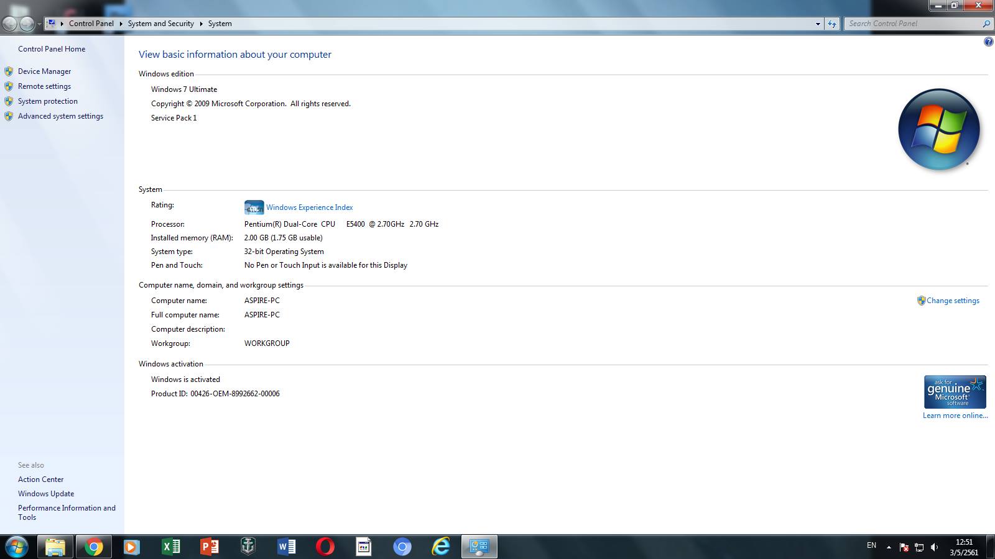Click the 32-bit Operating System text
This screenshot has height=559, width=995.
coord(284,252)
